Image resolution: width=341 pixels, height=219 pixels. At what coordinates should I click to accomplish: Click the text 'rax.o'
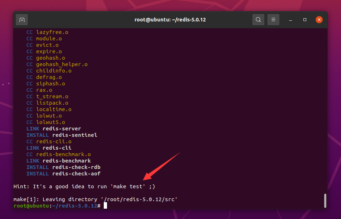coord(44,90)
